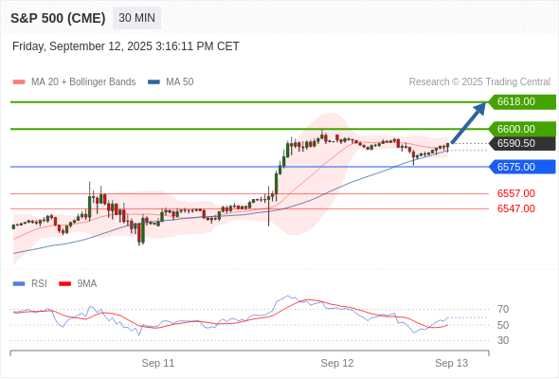559x379 pixels.
Task: Click the Sep 12 date axis marker
Action: (x=337, y=363)
